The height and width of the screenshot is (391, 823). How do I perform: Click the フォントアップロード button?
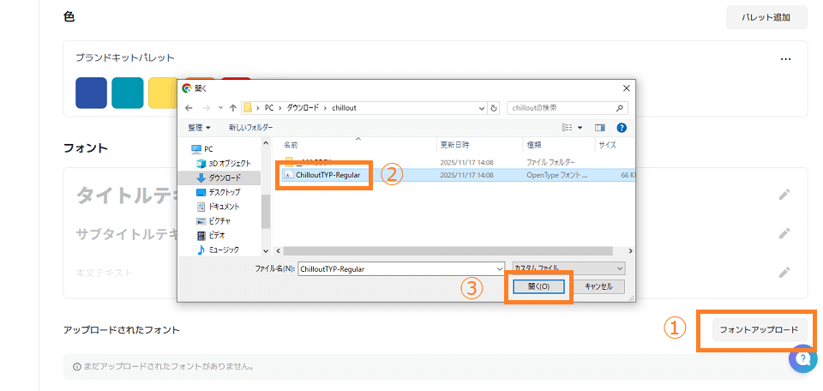759,330
